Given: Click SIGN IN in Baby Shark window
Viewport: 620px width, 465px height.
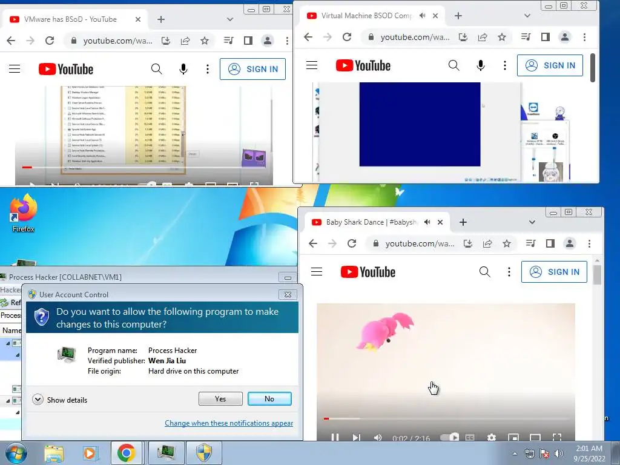Looking at the screenshot, I should coord(554,272).
